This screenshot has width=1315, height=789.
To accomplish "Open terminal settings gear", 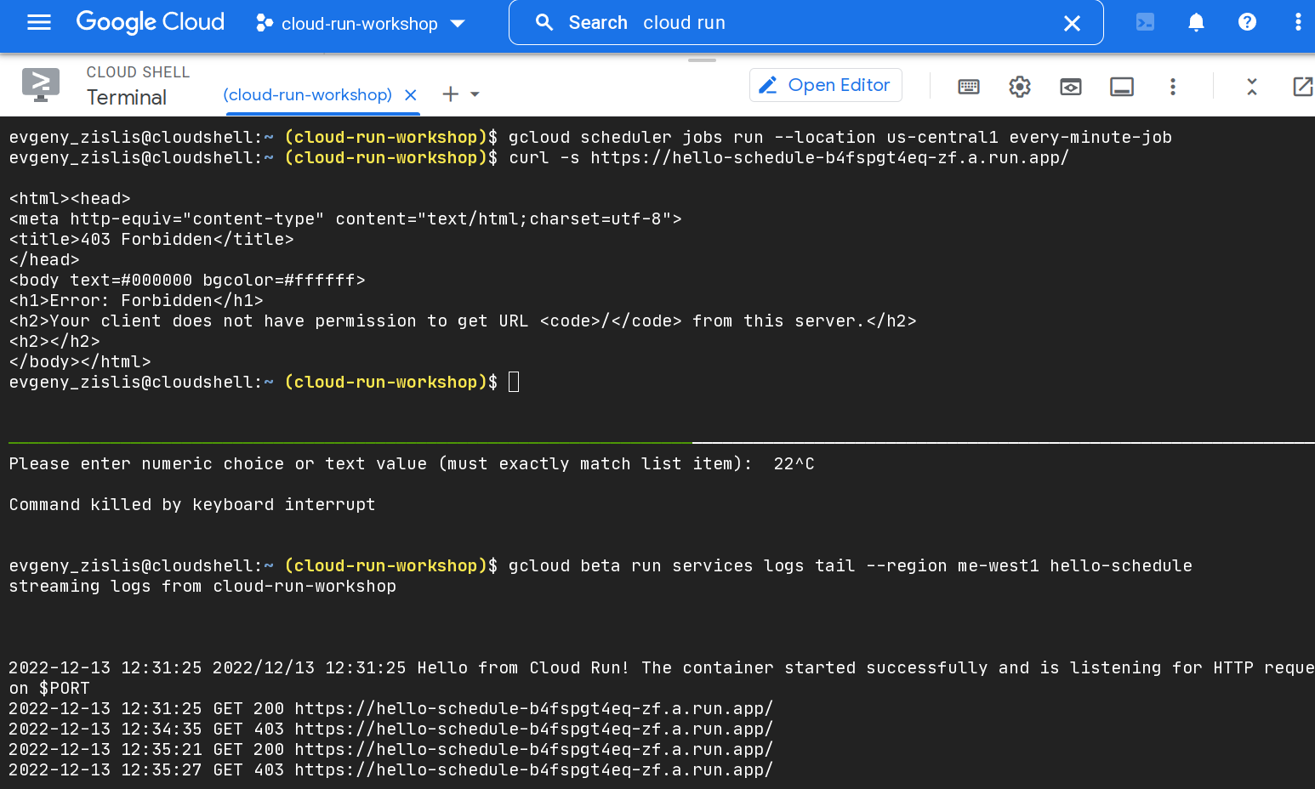I will click(x=1019, y=87).
